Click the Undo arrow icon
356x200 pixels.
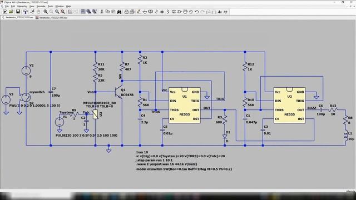196,12
